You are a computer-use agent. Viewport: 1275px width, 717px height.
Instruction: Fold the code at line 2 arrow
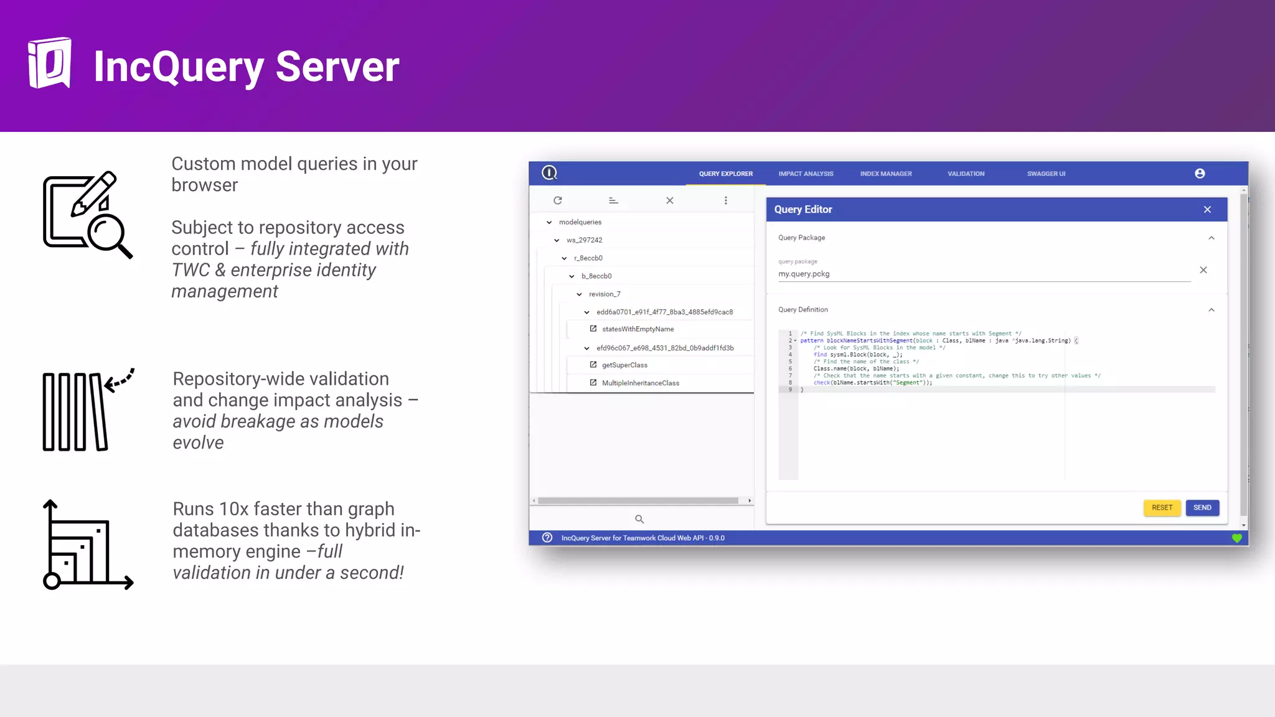pos(795,341)
